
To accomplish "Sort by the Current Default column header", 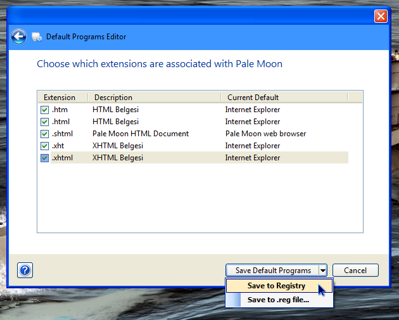I will [x=284, y=97].
